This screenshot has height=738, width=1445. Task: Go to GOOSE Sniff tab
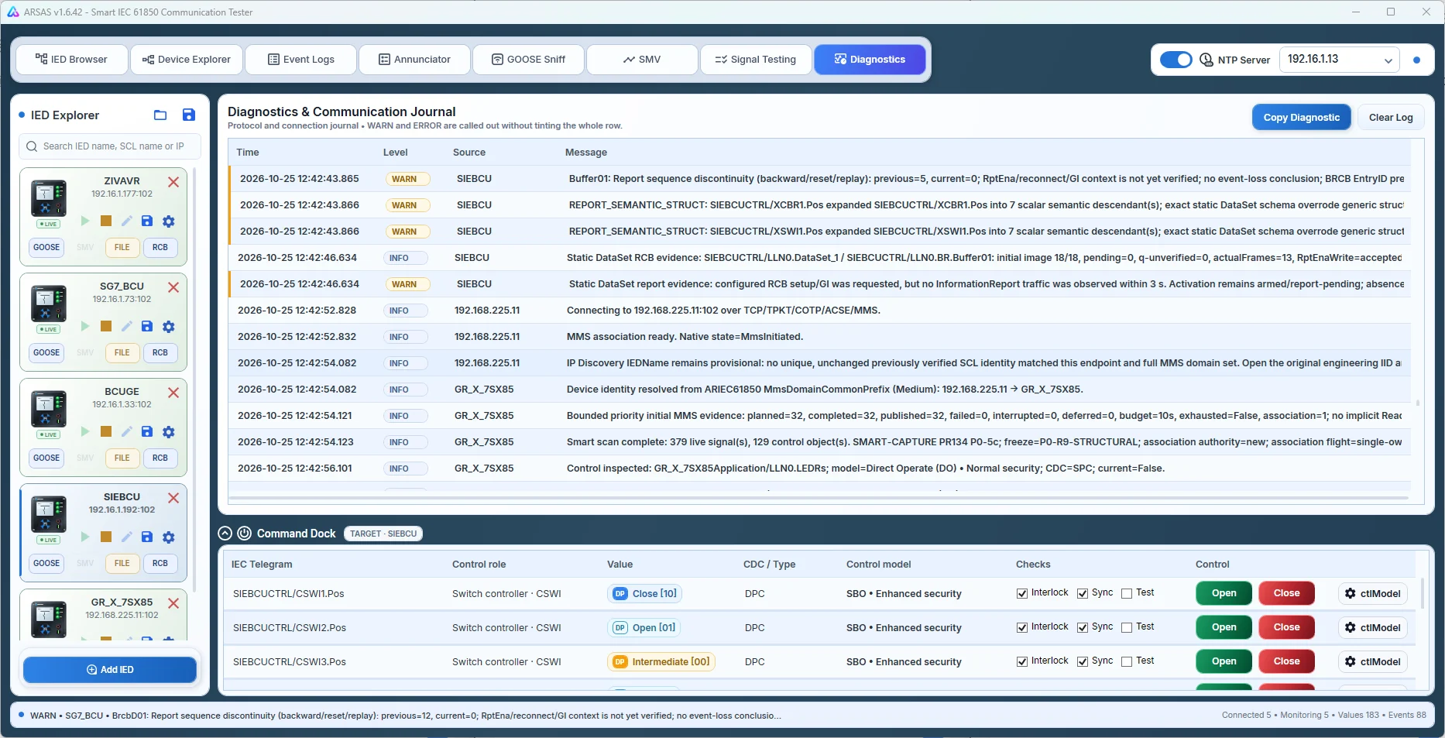click(x=529, y=60)
